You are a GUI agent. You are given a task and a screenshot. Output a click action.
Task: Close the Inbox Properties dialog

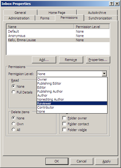[117, 4]
